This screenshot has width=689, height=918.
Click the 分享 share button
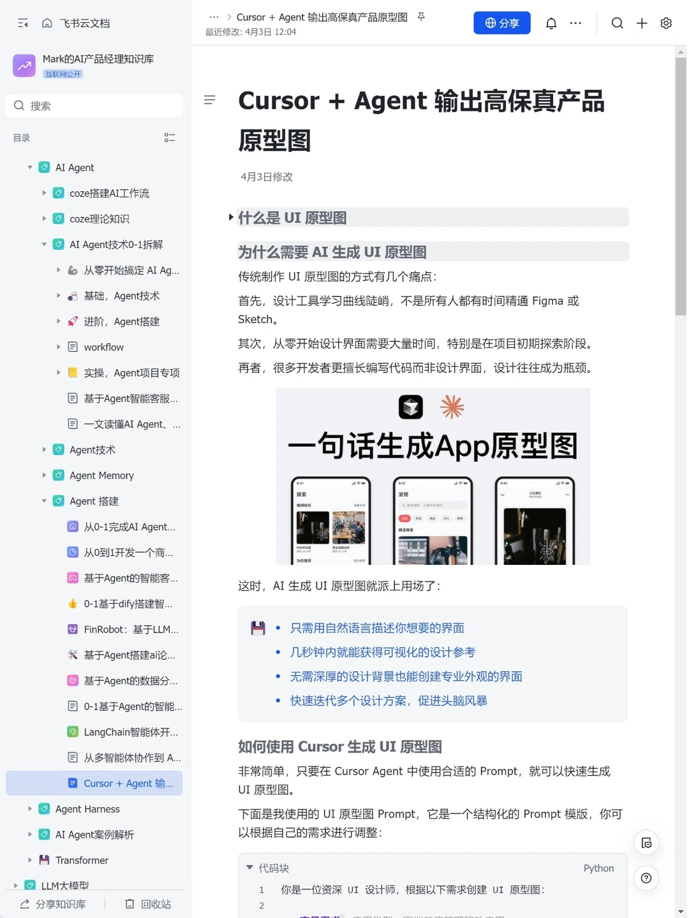coord(502,23)
